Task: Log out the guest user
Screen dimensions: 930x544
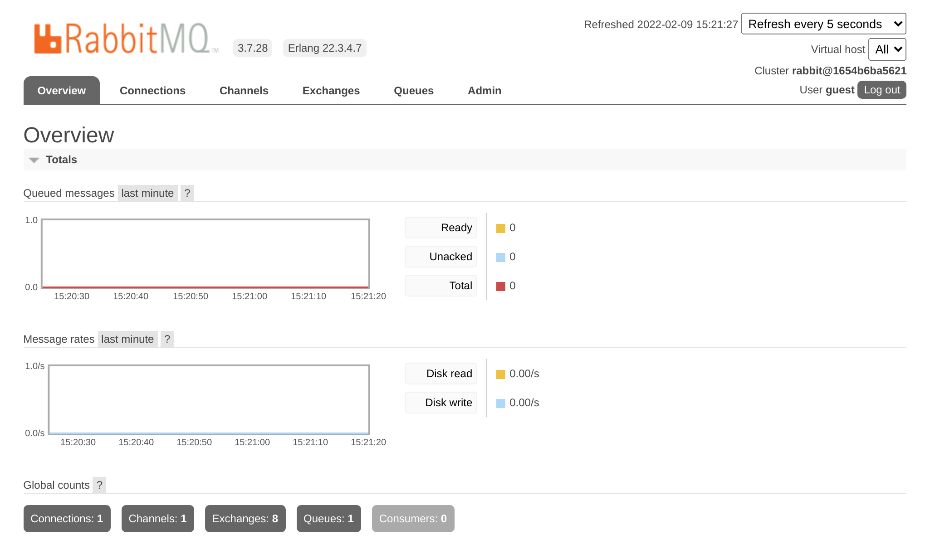Action: pyautogui.click(x=881, y=90)
